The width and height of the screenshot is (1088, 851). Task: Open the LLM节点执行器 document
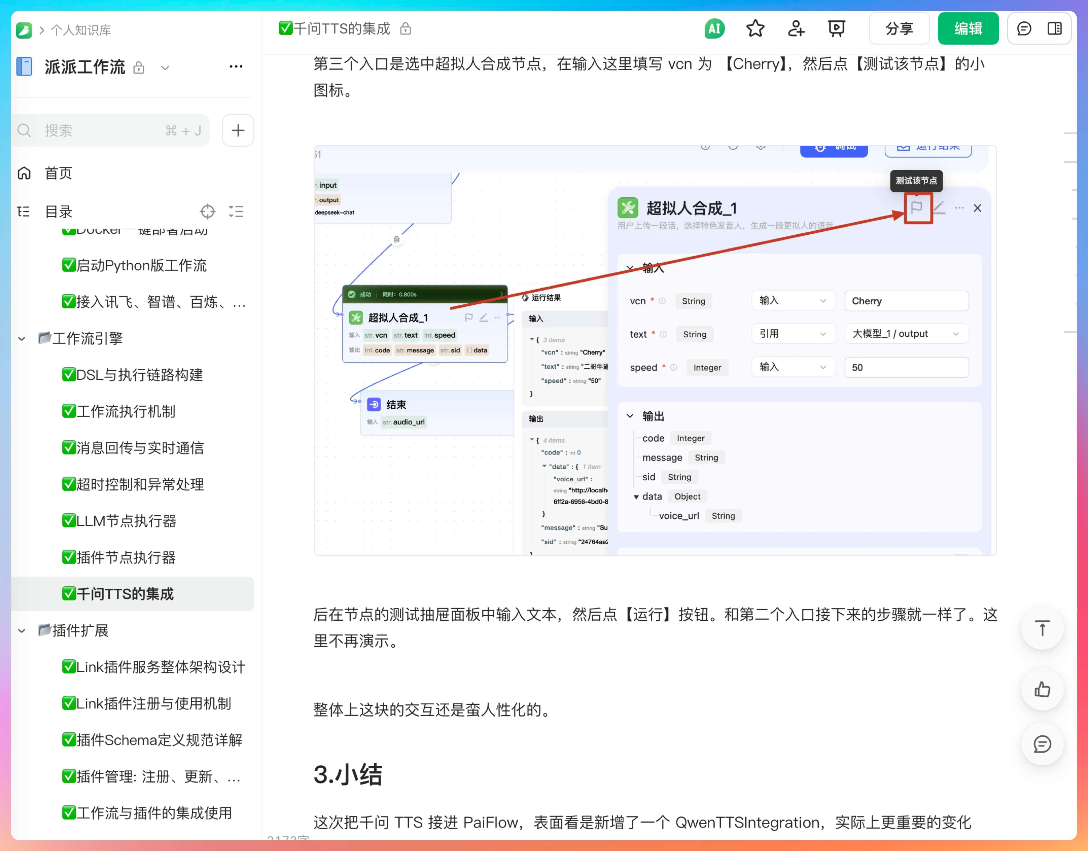(126, 521)
